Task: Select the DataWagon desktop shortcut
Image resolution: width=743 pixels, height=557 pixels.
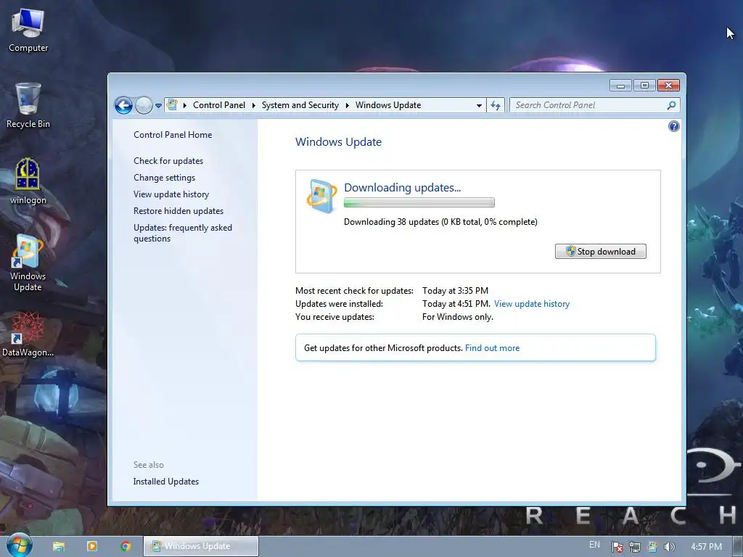Action: click(28, 334)
